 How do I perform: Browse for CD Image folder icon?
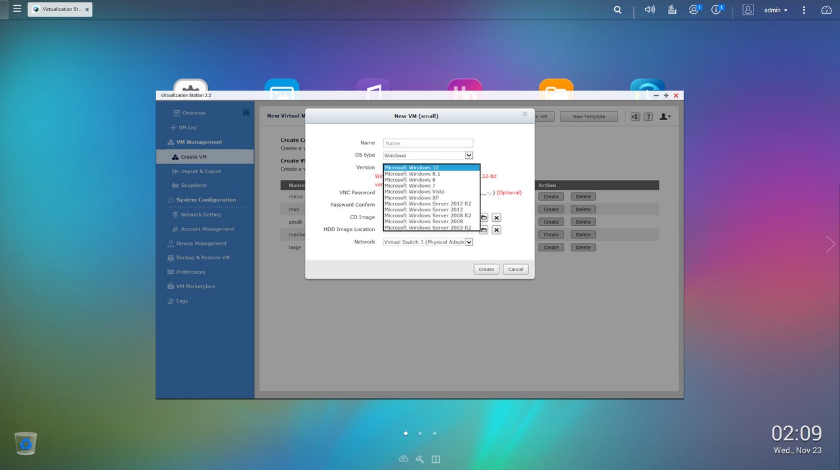tap(484, 217)
